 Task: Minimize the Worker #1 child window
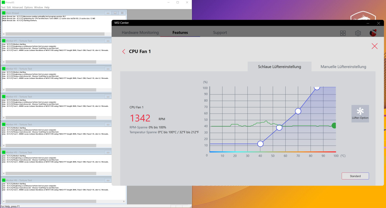pos(108,41)
